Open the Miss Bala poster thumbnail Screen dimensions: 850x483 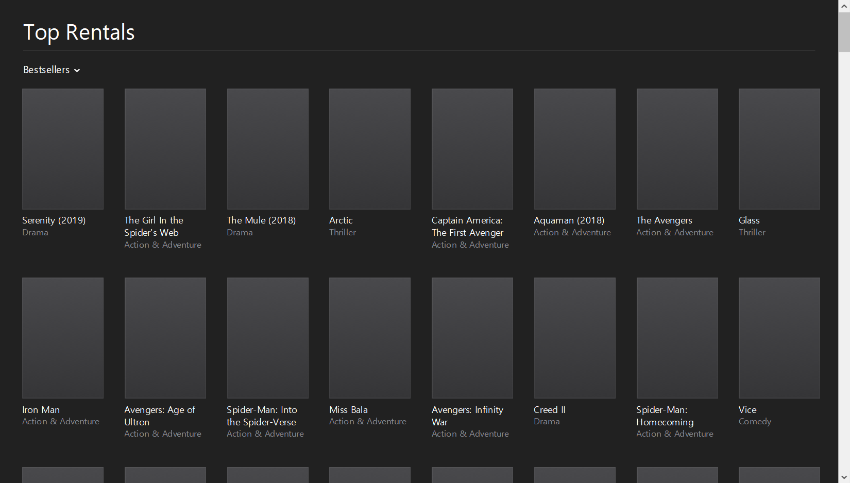tap(370, 338)
